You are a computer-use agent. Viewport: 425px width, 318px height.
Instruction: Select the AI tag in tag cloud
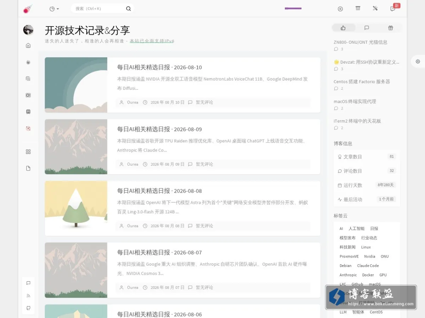click(x=341, y=229)
